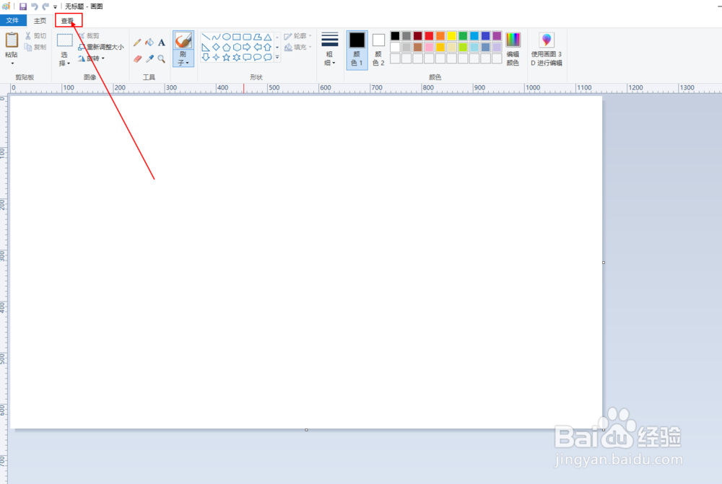The height and width of the screenshot is (484, 722).
Task: Open the Size (粗细) line thickness dropdown
Action: tap(330, 50)
